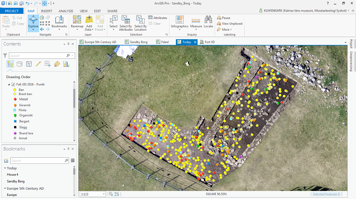Image resolution: width=356 pixels, height=199 pixels.
Task: Open the map scale dropdown
Action: (x=104, y=194)
